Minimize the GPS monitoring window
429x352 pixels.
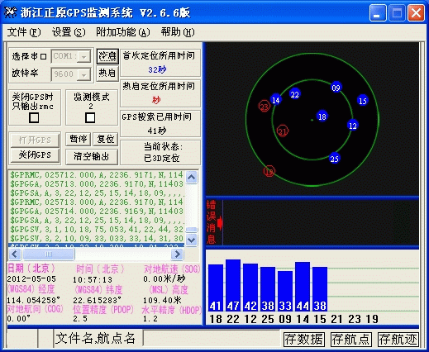(x=378, y=13)
